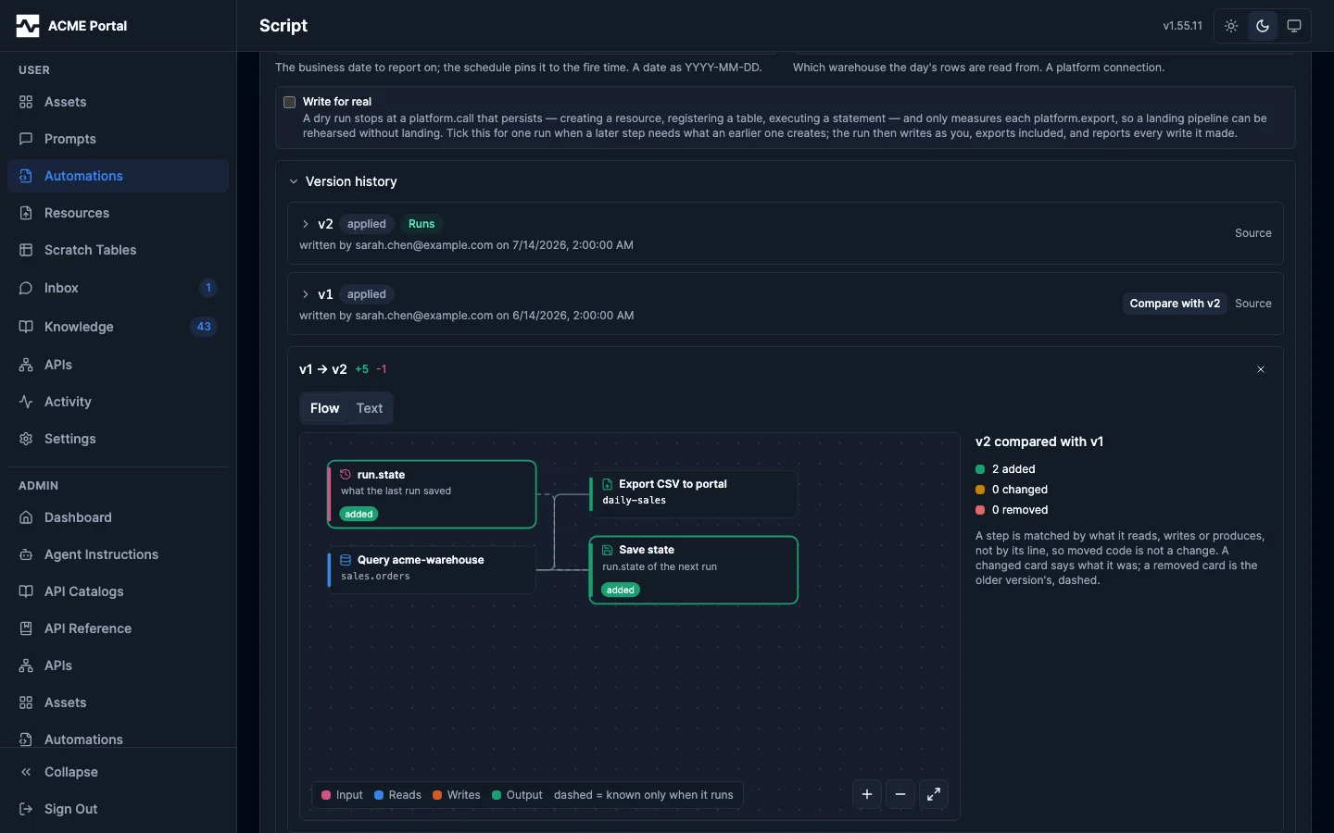Open Source for version v2
The height and width of the screenshot is (833, 1334).
[x=1253, y=233]
